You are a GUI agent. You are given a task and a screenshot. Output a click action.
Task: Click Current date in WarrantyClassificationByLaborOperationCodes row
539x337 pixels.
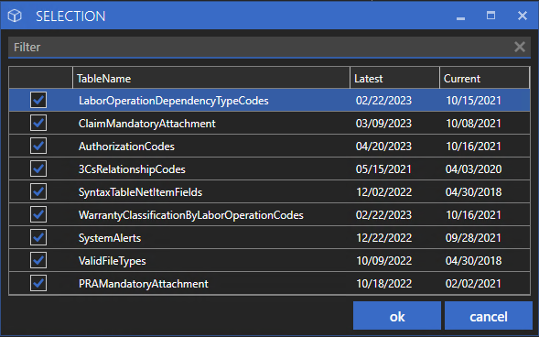(x=474, y=215)
